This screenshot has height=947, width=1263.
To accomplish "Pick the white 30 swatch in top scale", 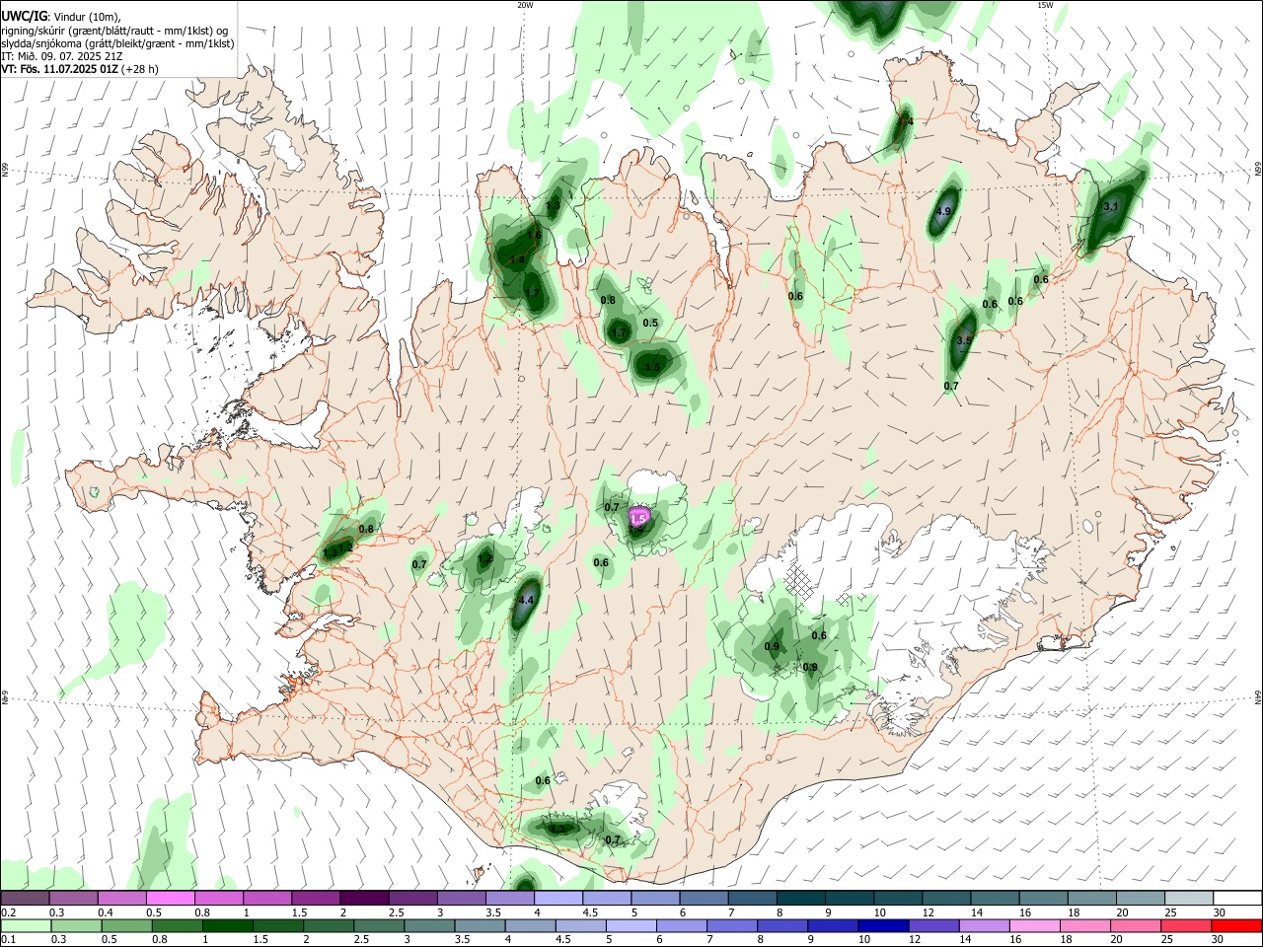I will coord(1236,899).
